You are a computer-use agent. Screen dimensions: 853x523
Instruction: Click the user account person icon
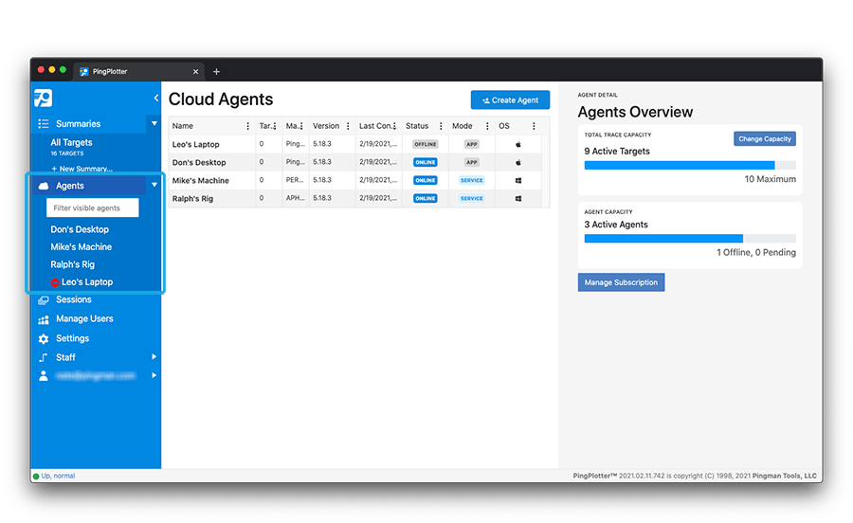pos(44,375)
